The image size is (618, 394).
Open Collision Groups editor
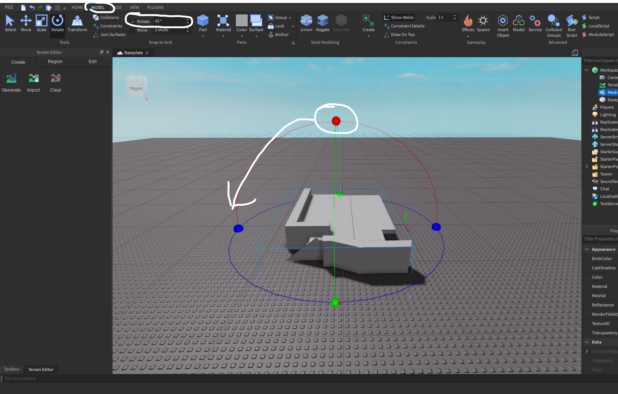click(x=554, y=26)
